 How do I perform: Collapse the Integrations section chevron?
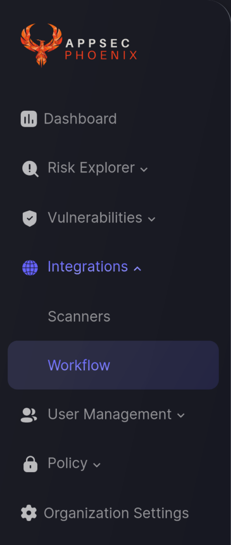138,268
